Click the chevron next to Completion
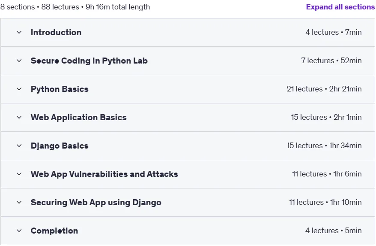Viewport: 376px width, 246px height. (19, 231)
